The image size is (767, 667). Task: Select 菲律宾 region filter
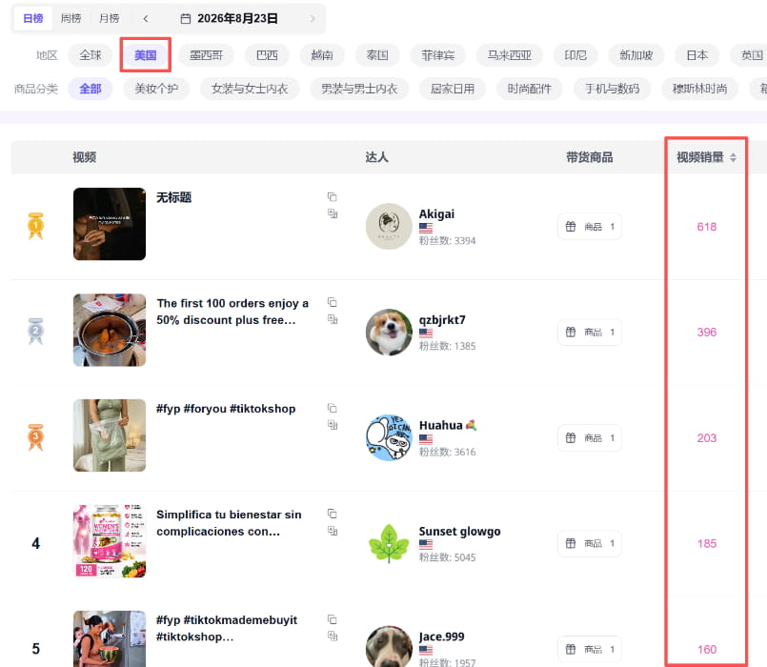437,55
